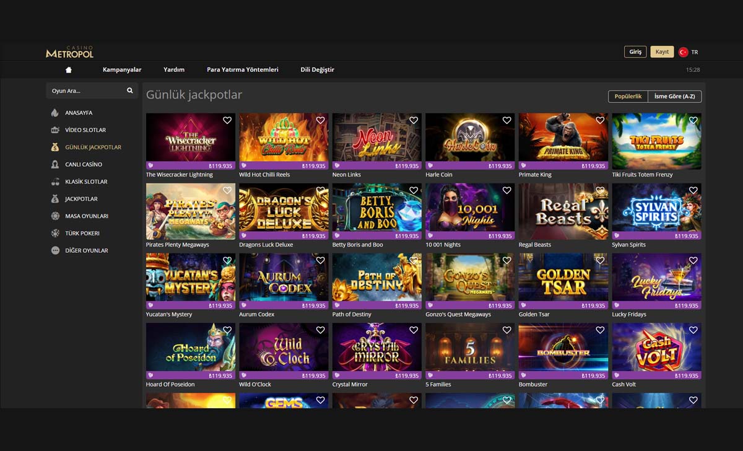Click the dealer icon beside Canlı Casino
Viewport: 743px width, 451px height.
click(x=55, y=164)
